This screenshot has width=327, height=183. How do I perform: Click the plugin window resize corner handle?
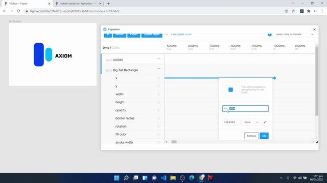[317, 142]
